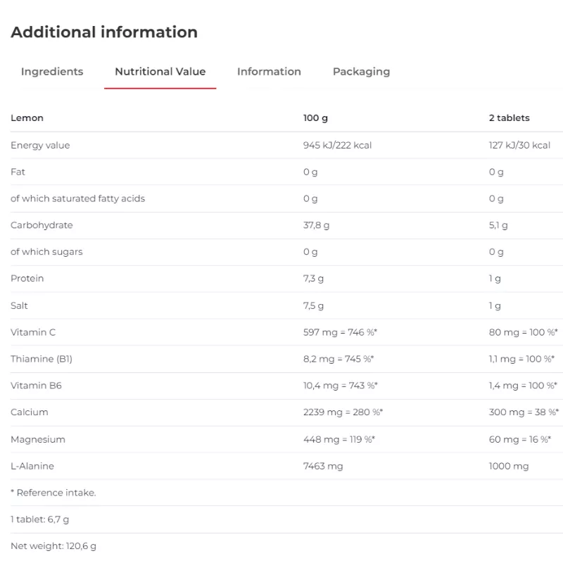Screen dimensions: 563x563
Task: Click the Lemon column header
Action: pos(27,118)
